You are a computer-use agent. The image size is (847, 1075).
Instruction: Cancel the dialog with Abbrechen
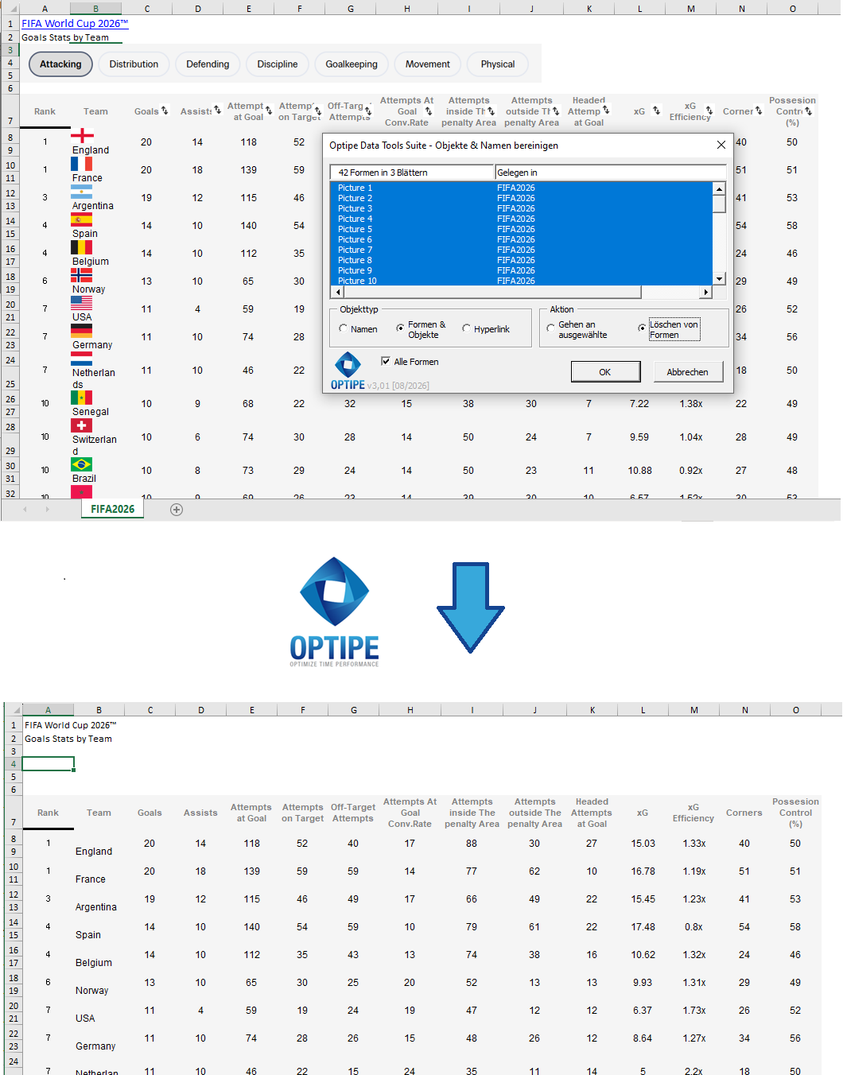click(x=688, y=371)
